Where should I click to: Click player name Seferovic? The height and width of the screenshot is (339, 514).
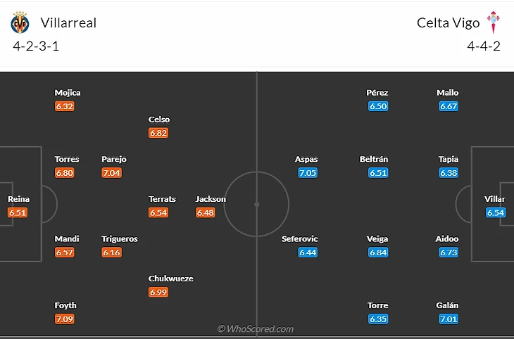(300, 239)
